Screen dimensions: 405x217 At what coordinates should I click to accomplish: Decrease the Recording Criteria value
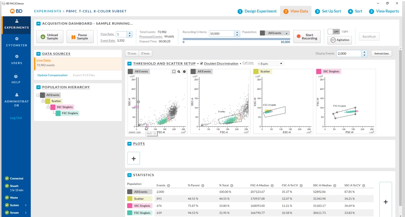tap(237, 35)
